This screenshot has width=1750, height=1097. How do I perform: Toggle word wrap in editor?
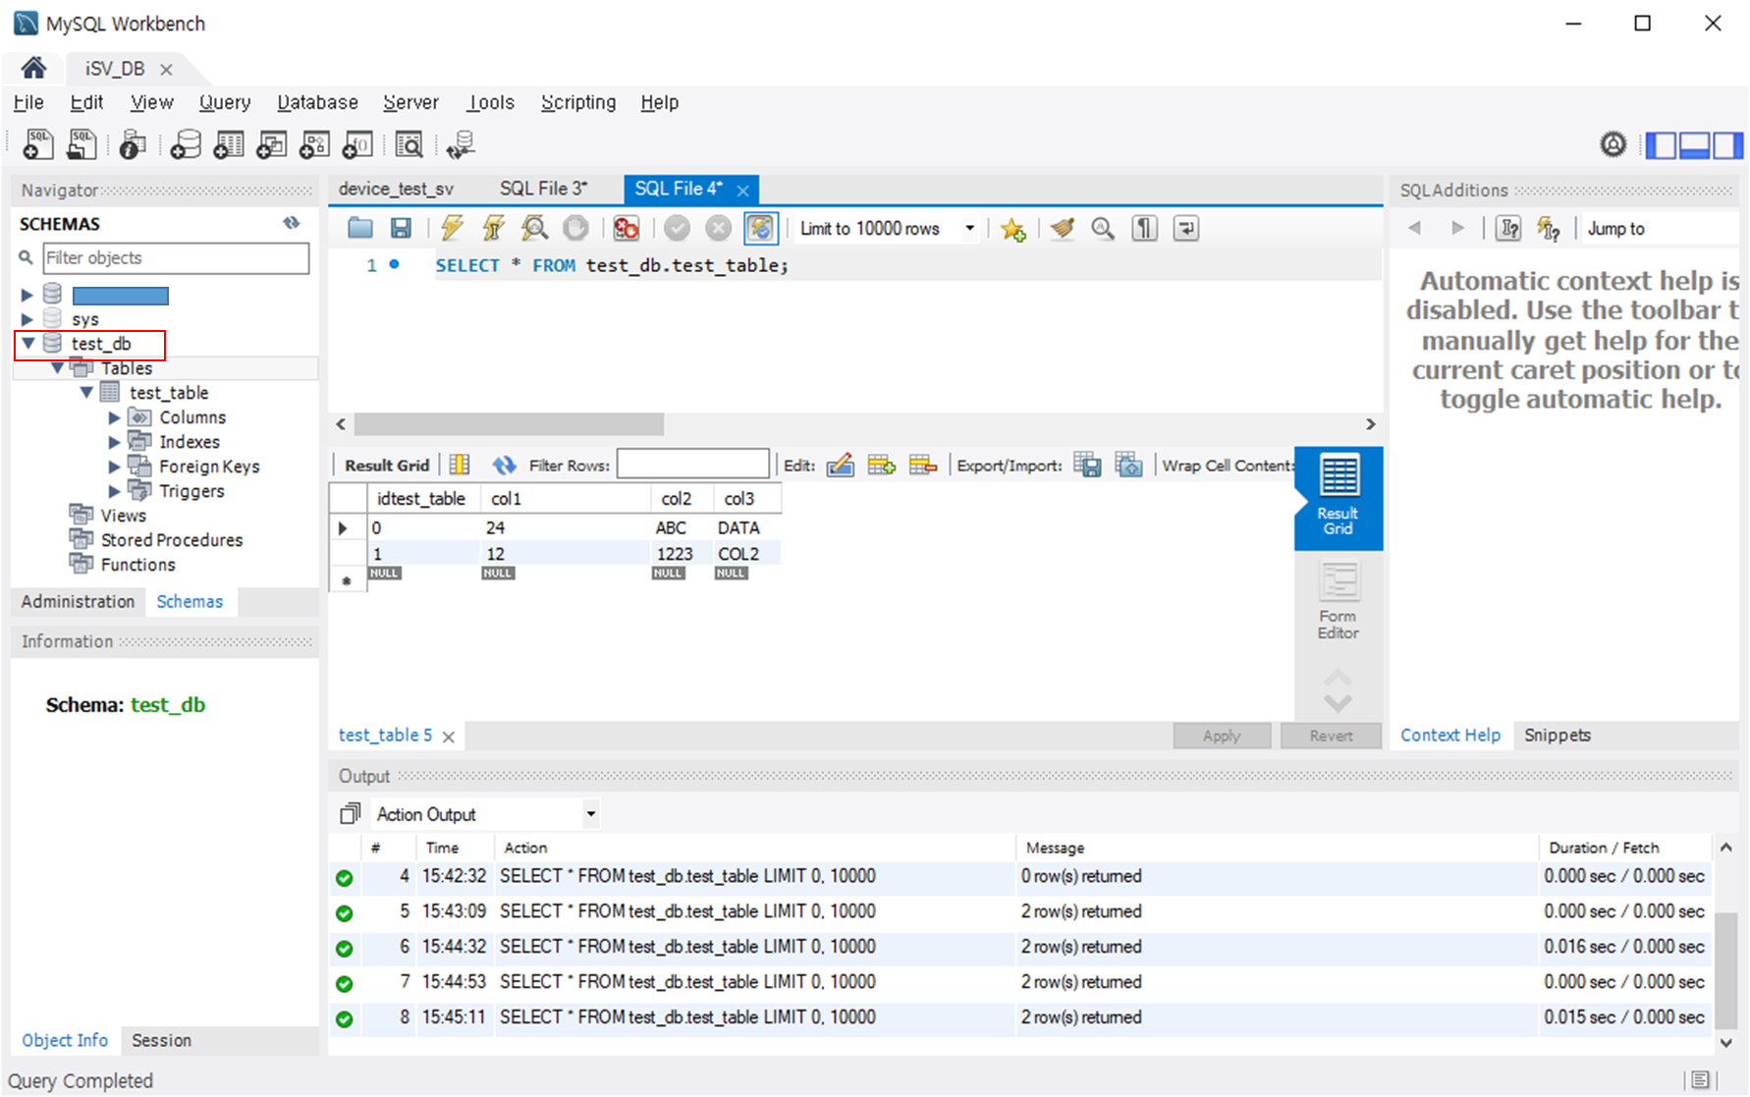pos(1186,229)
